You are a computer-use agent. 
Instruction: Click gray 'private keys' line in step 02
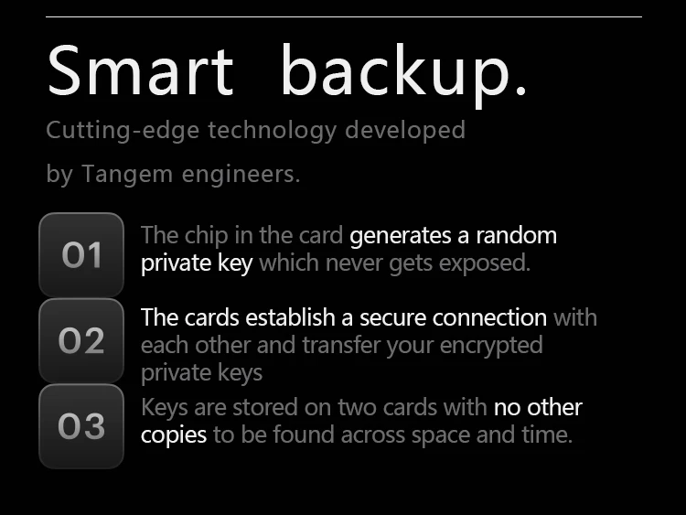(x=201, y=372)
